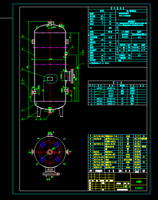Click parts list row number 7
Screen dimensions: 158x200
point(117,152)
